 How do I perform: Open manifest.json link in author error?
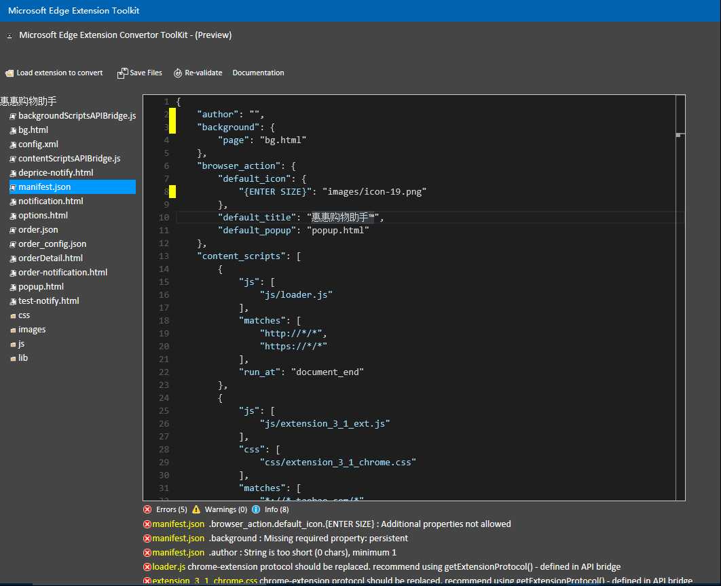click(179, 553)
